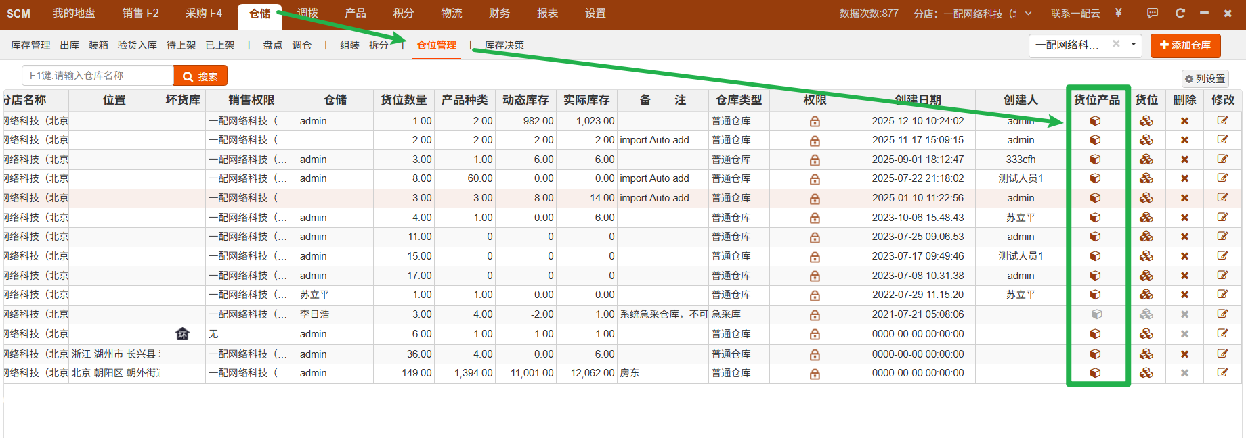Open the chat message icon in header

1153,13
